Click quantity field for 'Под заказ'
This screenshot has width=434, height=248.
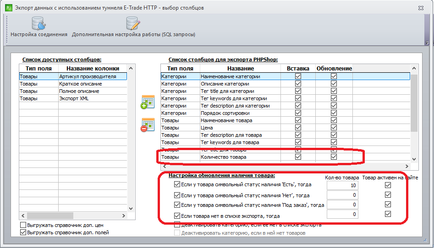pyautogui.click(x=342, y=205)
